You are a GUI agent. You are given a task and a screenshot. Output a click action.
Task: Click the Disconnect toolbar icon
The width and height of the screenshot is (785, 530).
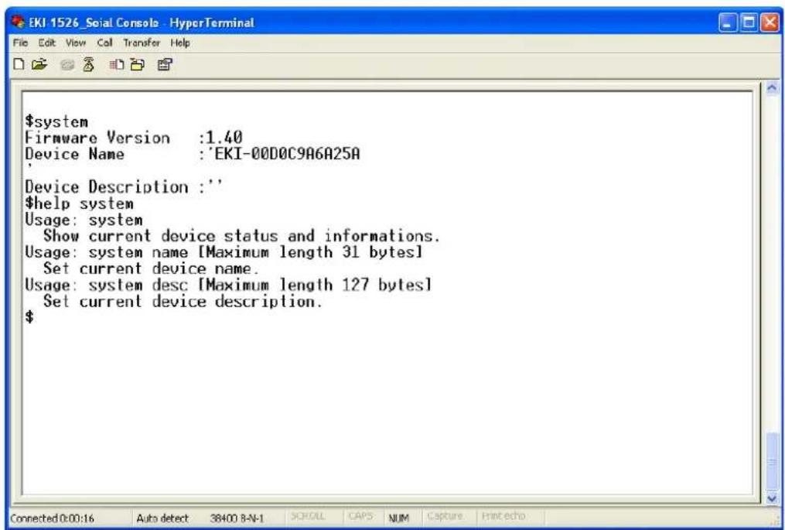[89, 64]
